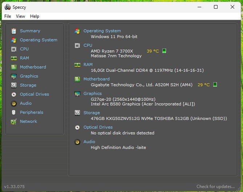Click the green CPU temperature indicator icon
Image resolution: width=243 pixels, height=192 pixels.
(164, 51)
